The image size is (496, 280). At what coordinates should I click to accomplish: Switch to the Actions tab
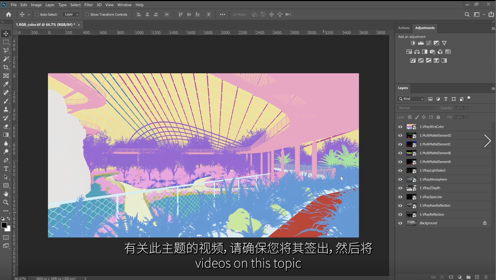click(403, 28)
